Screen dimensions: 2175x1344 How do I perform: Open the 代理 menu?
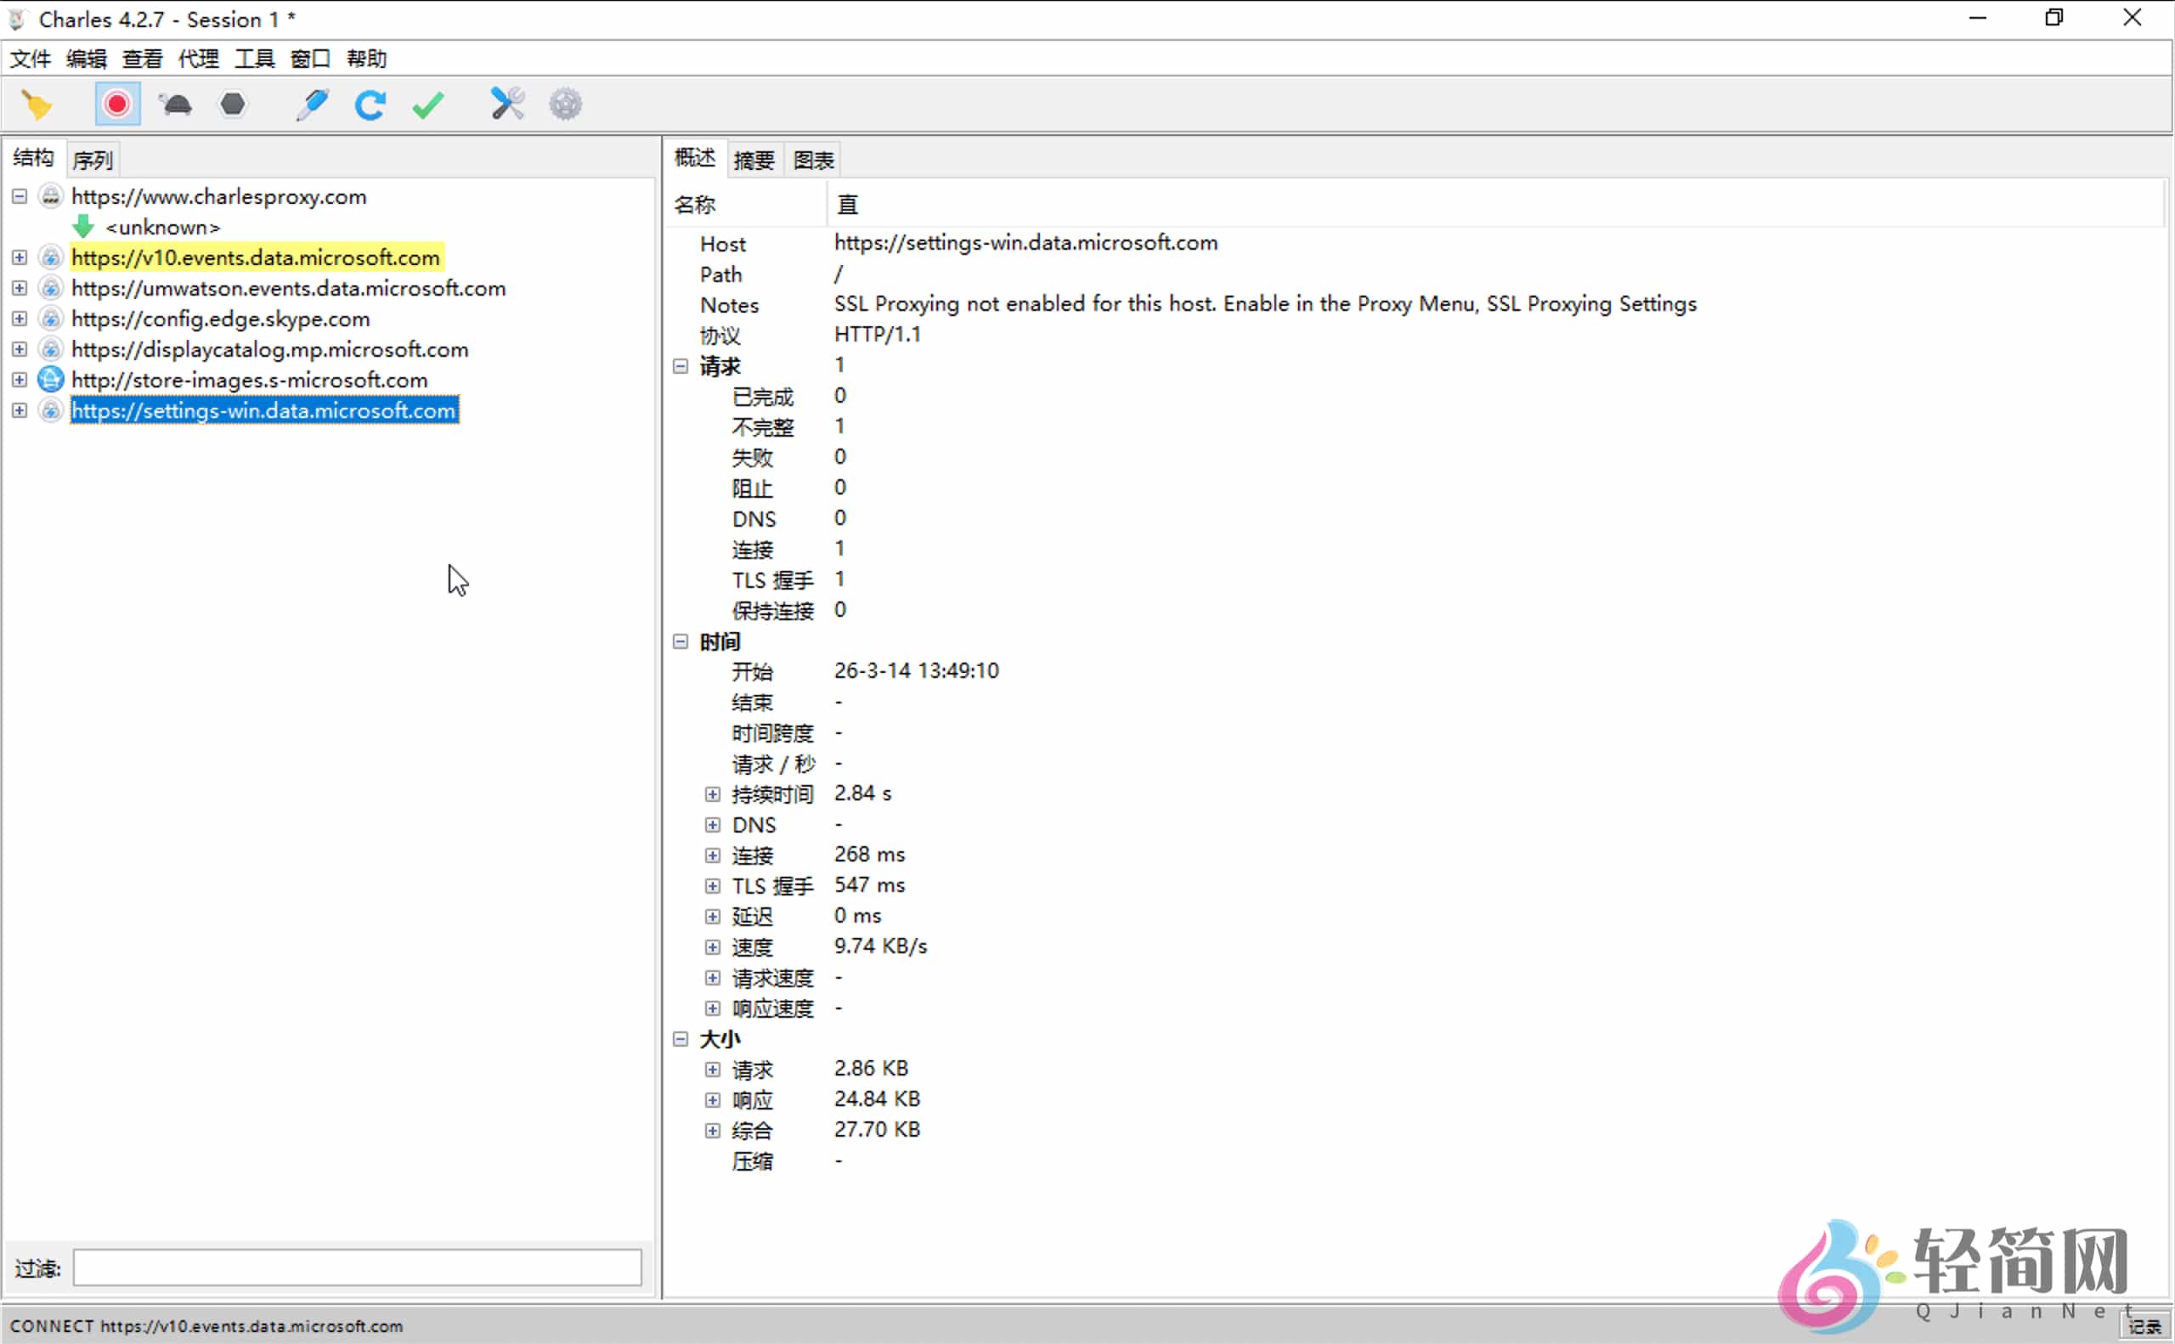(x=197, y=59)
